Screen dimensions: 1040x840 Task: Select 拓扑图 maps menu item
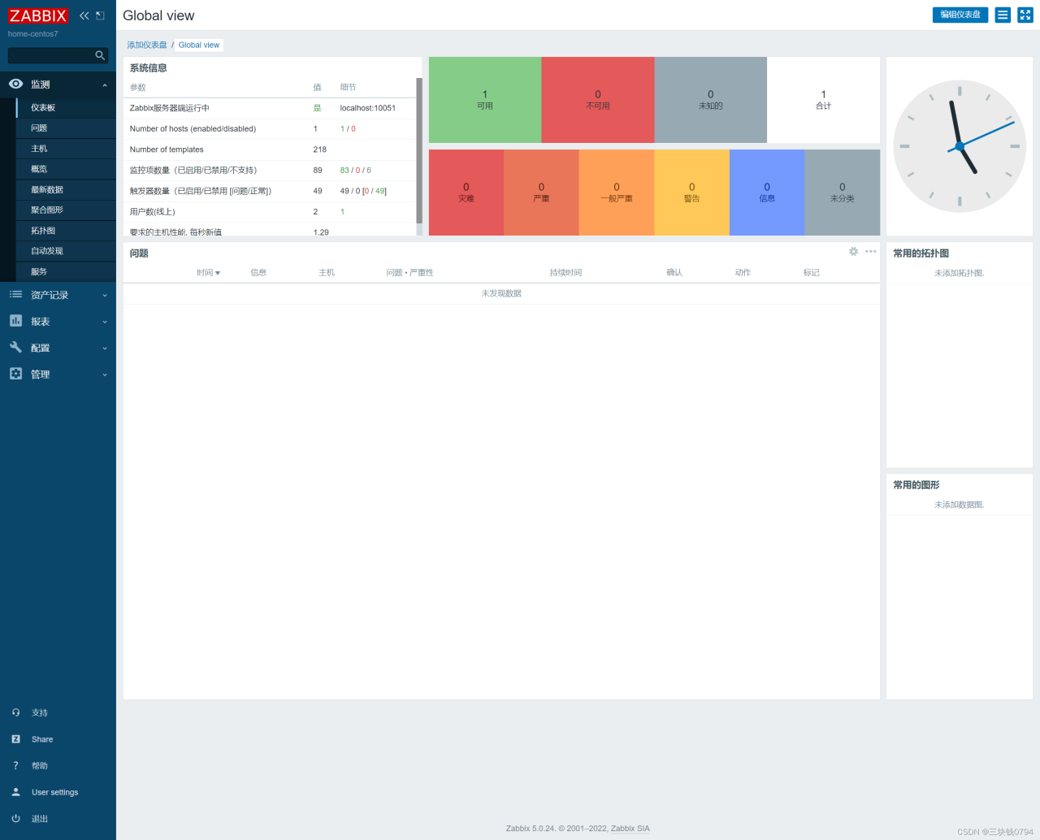pos(43,231)
